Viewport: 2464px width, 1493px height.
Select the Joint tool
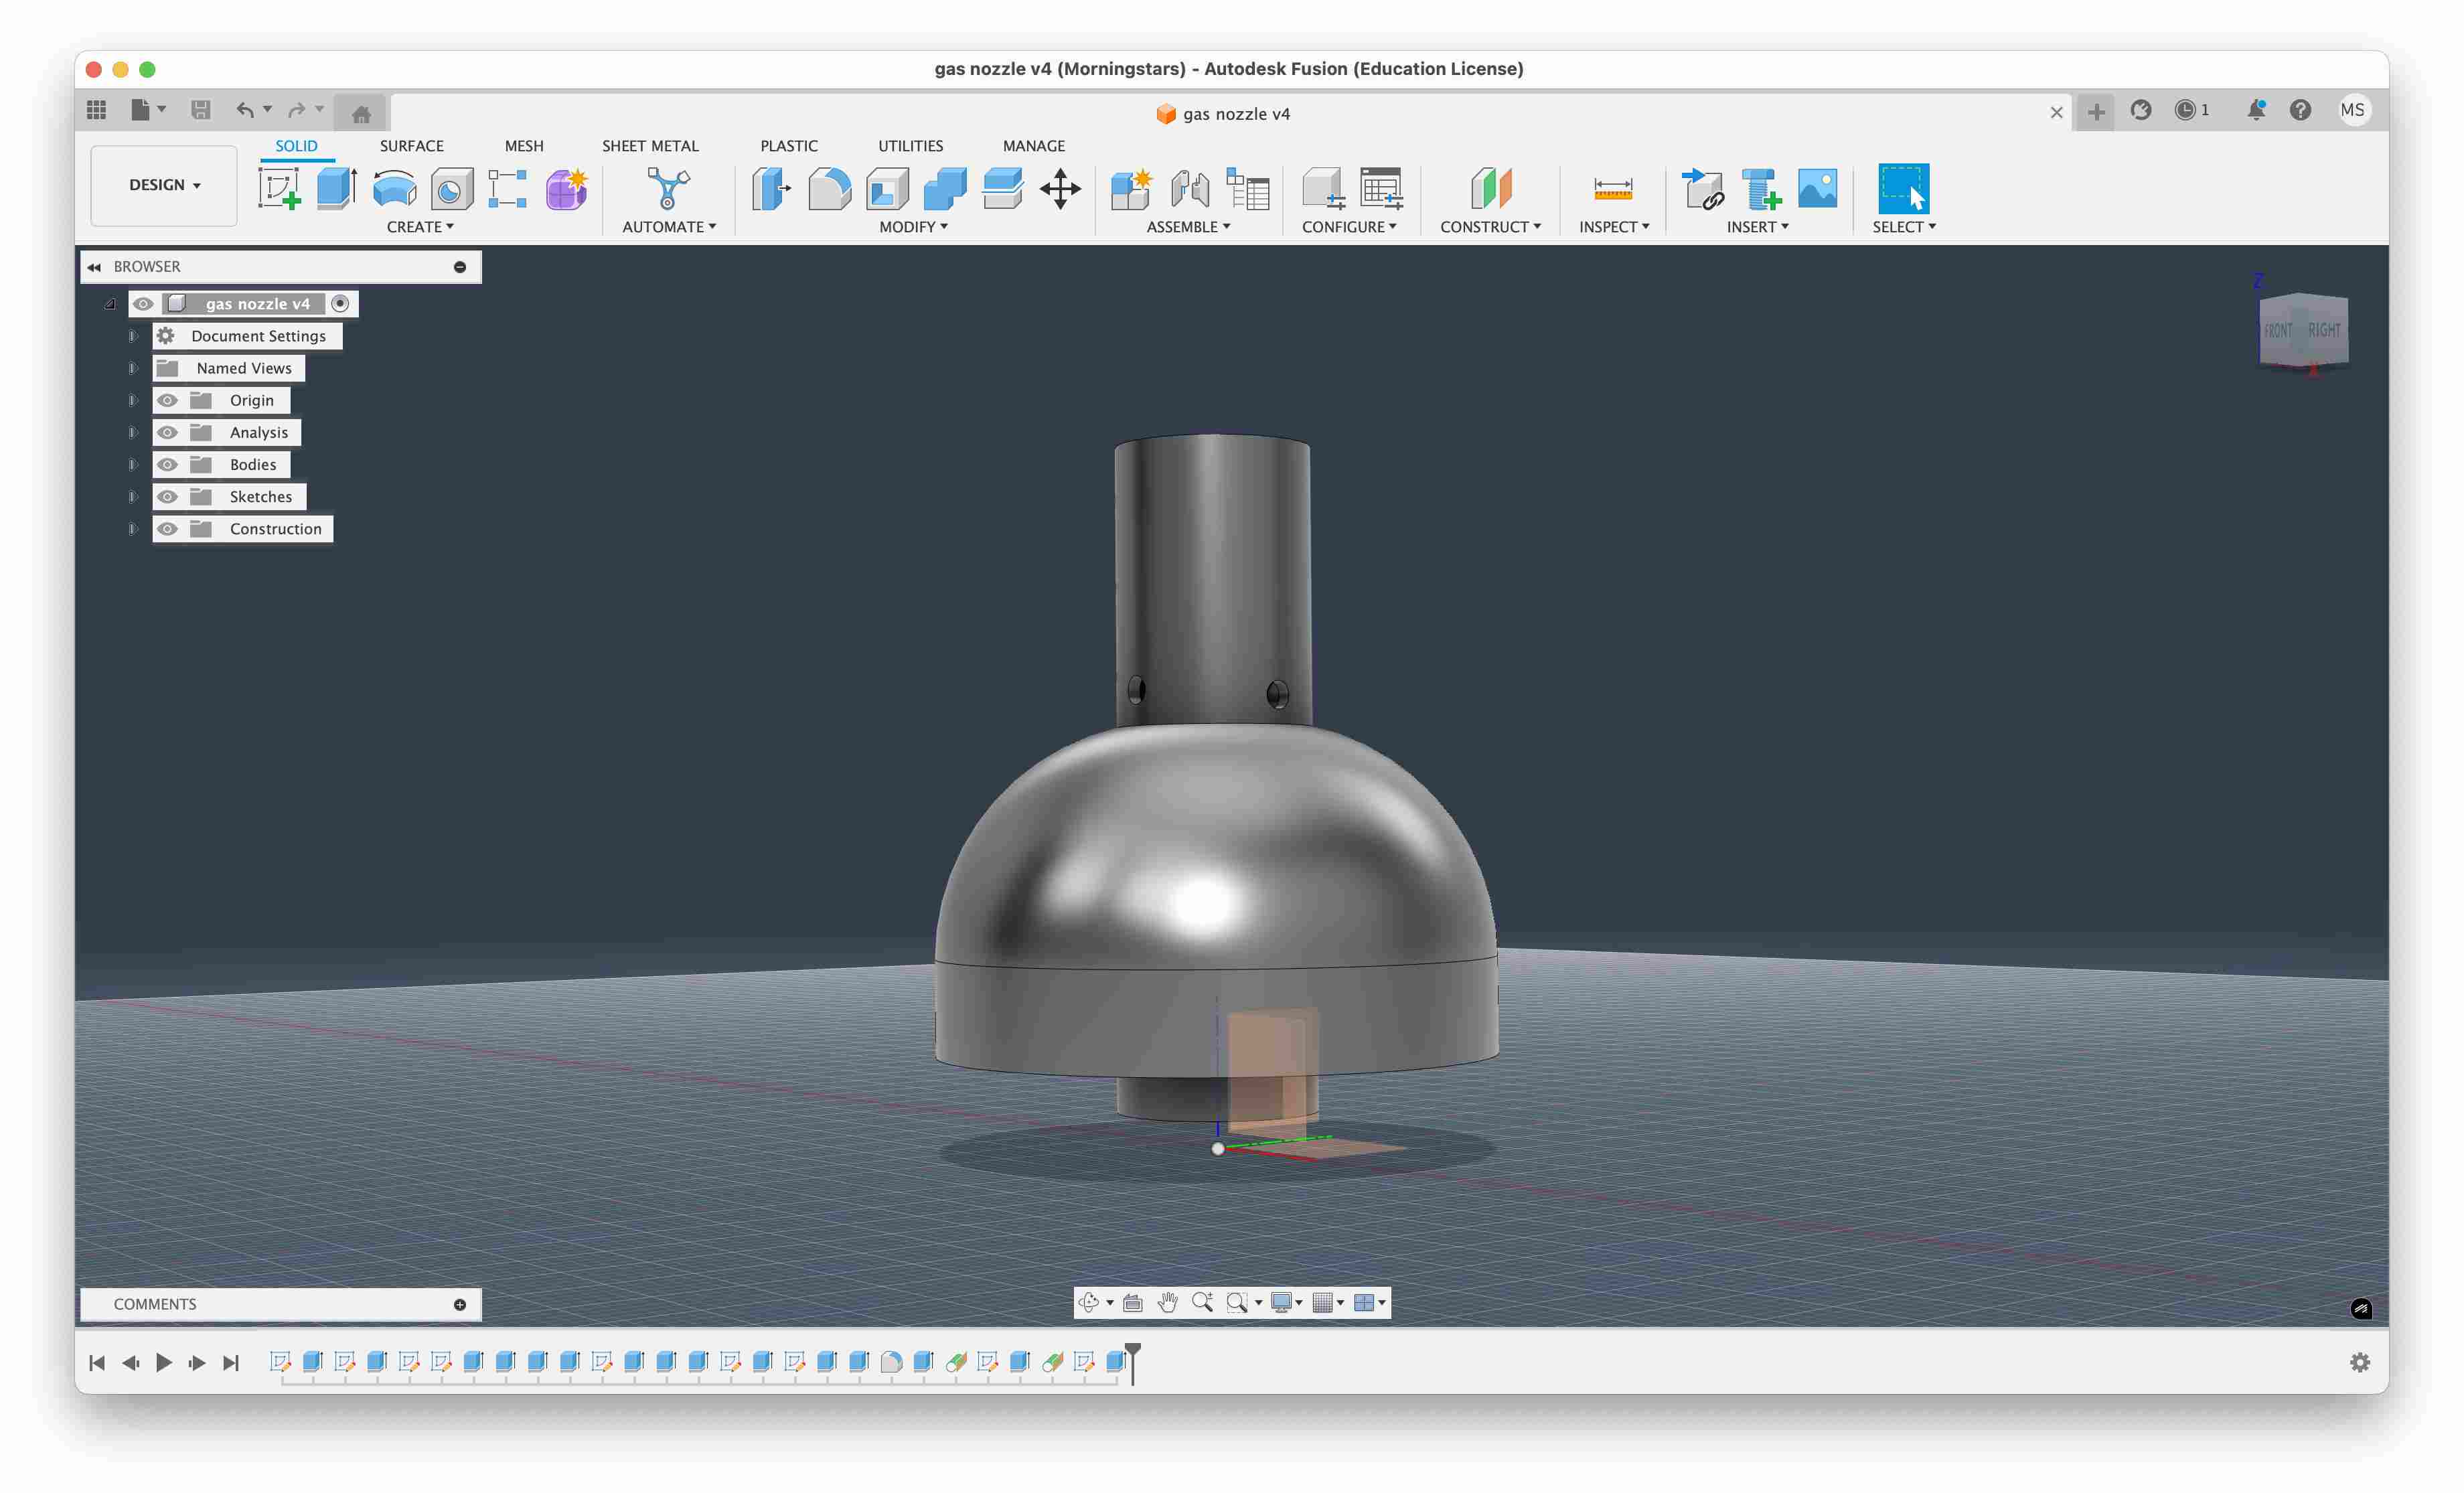pyautogui.click(x=1190, y=188)
